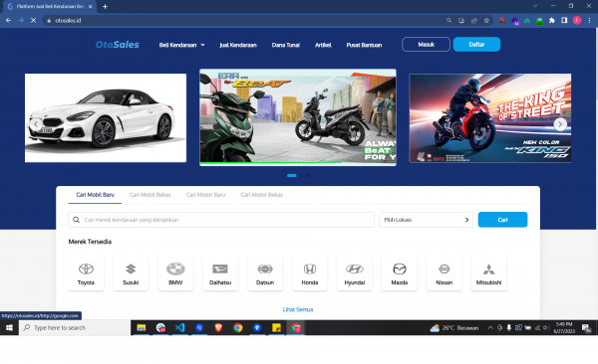Open Pusat Bantuan page
This screenshot has width=598, height=364.
click(x=364, y=45)
